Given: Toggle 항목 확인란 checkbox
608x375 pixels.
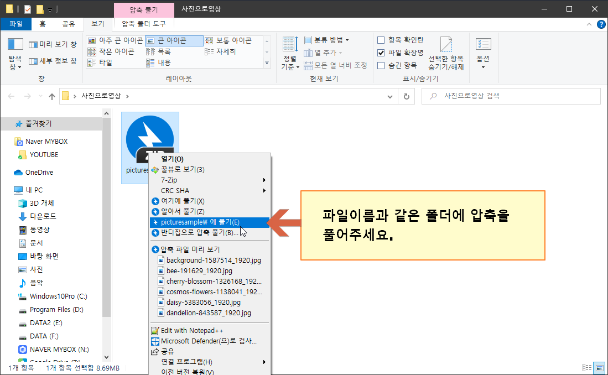Looking at the screenshot, I should pos(381,40).
